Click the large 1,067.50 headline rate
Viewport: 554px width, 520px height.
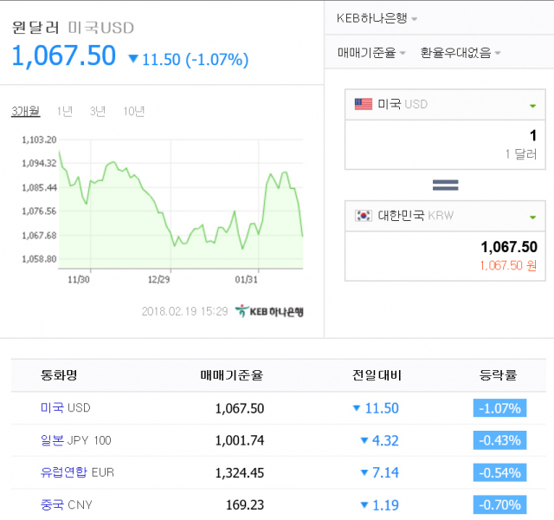64,55
